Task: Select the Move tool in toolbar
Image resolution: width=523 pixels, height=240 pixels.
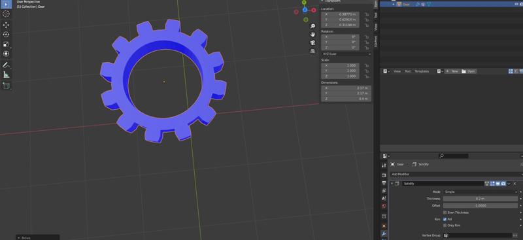Action: pos(6,25)
